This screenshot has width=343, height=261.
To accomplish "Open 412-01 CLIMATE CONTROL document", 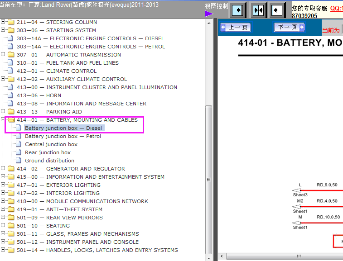I will click(57, 71).
